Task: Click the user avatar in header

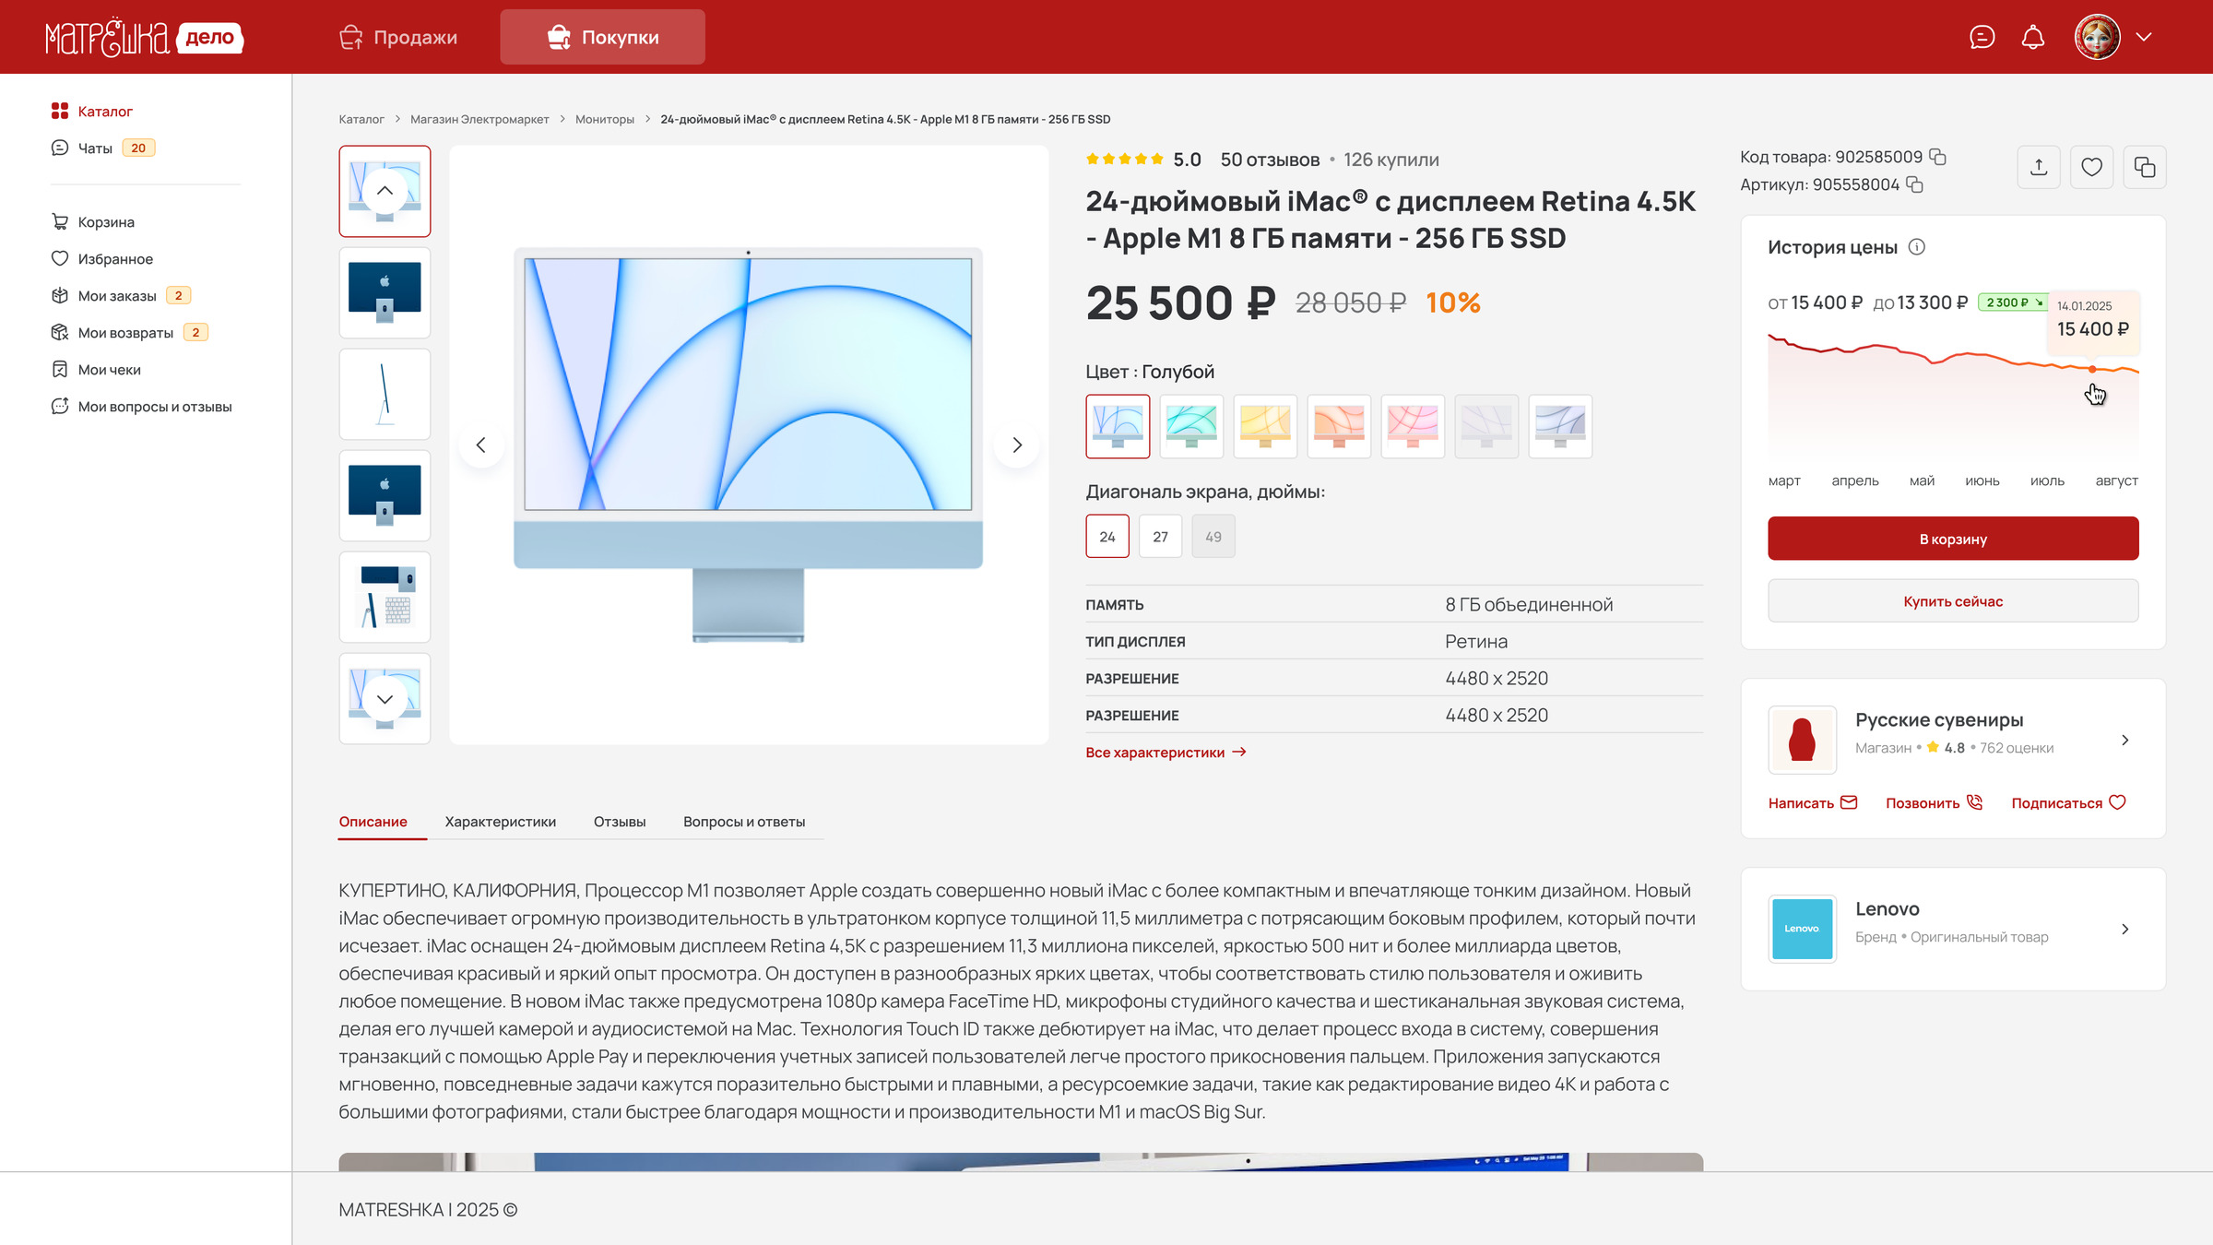Action: 2098,37
